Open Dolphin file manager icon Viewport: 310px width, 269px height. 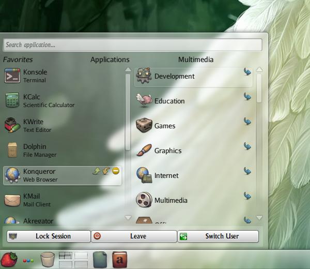tap(12, 150)
